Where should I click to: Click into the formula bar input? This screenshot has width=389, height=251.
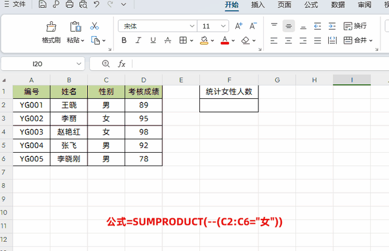coord(261,64)
